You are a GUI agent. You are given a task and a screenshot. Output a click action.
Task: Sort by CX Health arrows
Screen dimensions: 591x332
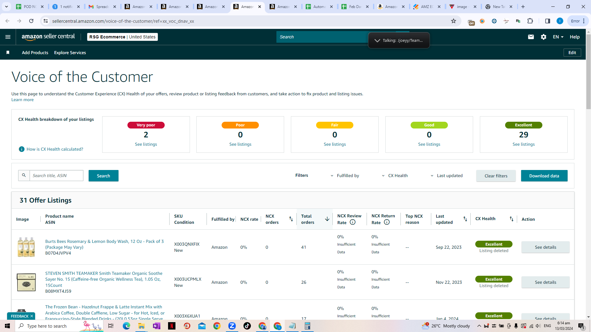(511, 219)
